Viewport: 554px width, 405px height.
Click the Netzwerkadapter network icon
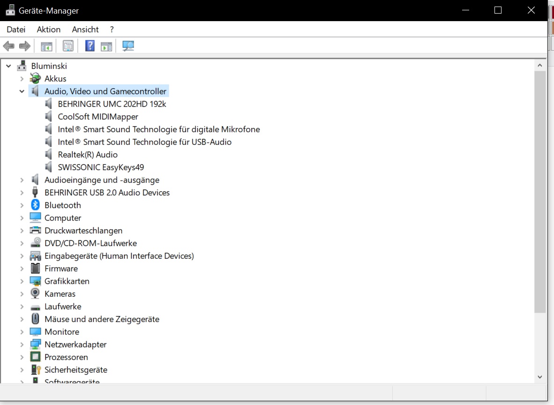(35, 344)
